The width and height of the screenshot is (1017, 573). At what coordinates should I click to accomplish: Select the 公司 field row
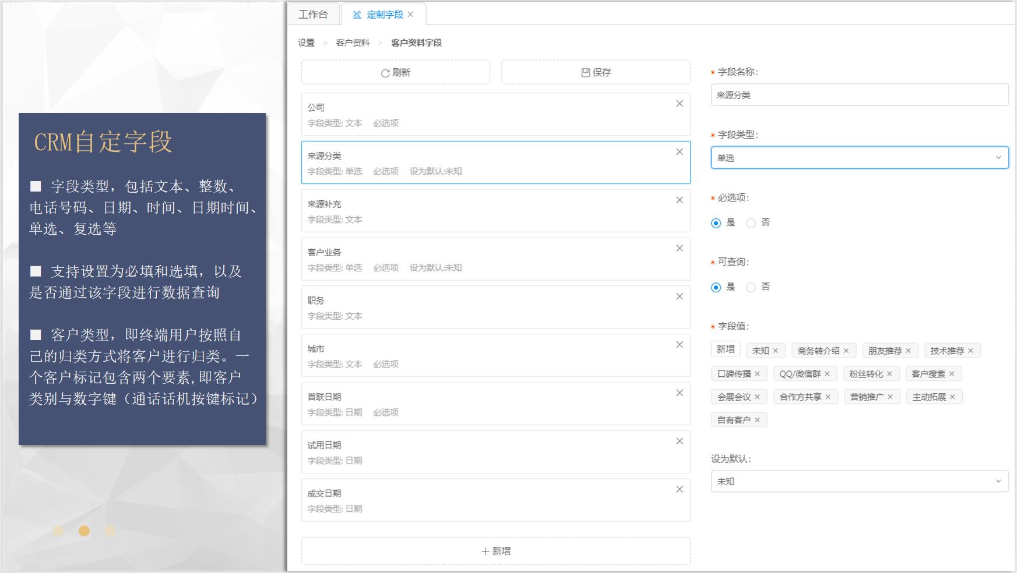click(496, 114)
